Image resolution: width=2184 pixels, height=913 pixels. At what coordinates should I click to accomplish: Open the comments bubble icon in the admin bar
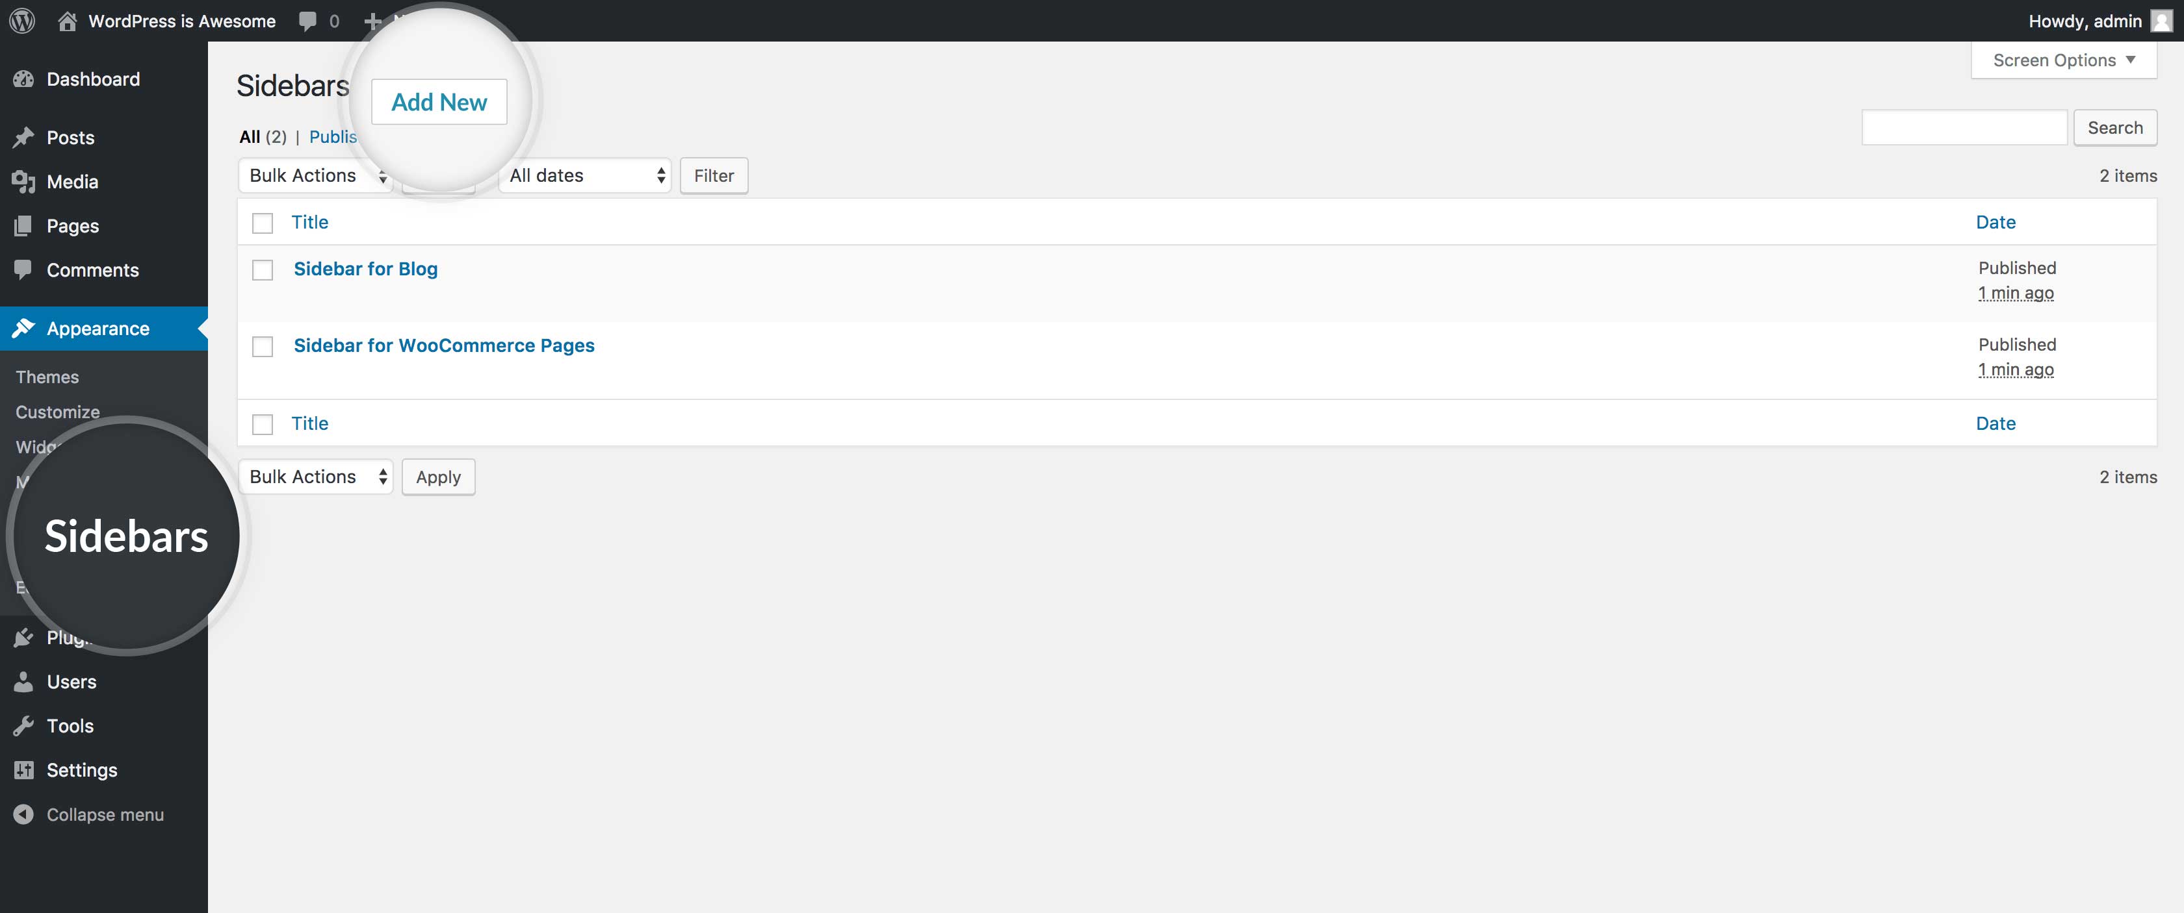307,20
